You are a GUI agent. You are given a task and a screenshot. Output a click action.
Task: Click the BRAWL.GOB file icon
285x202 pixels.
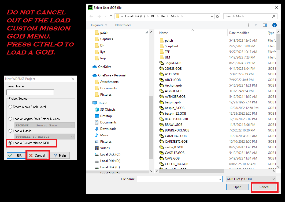[x=161, y=125]
